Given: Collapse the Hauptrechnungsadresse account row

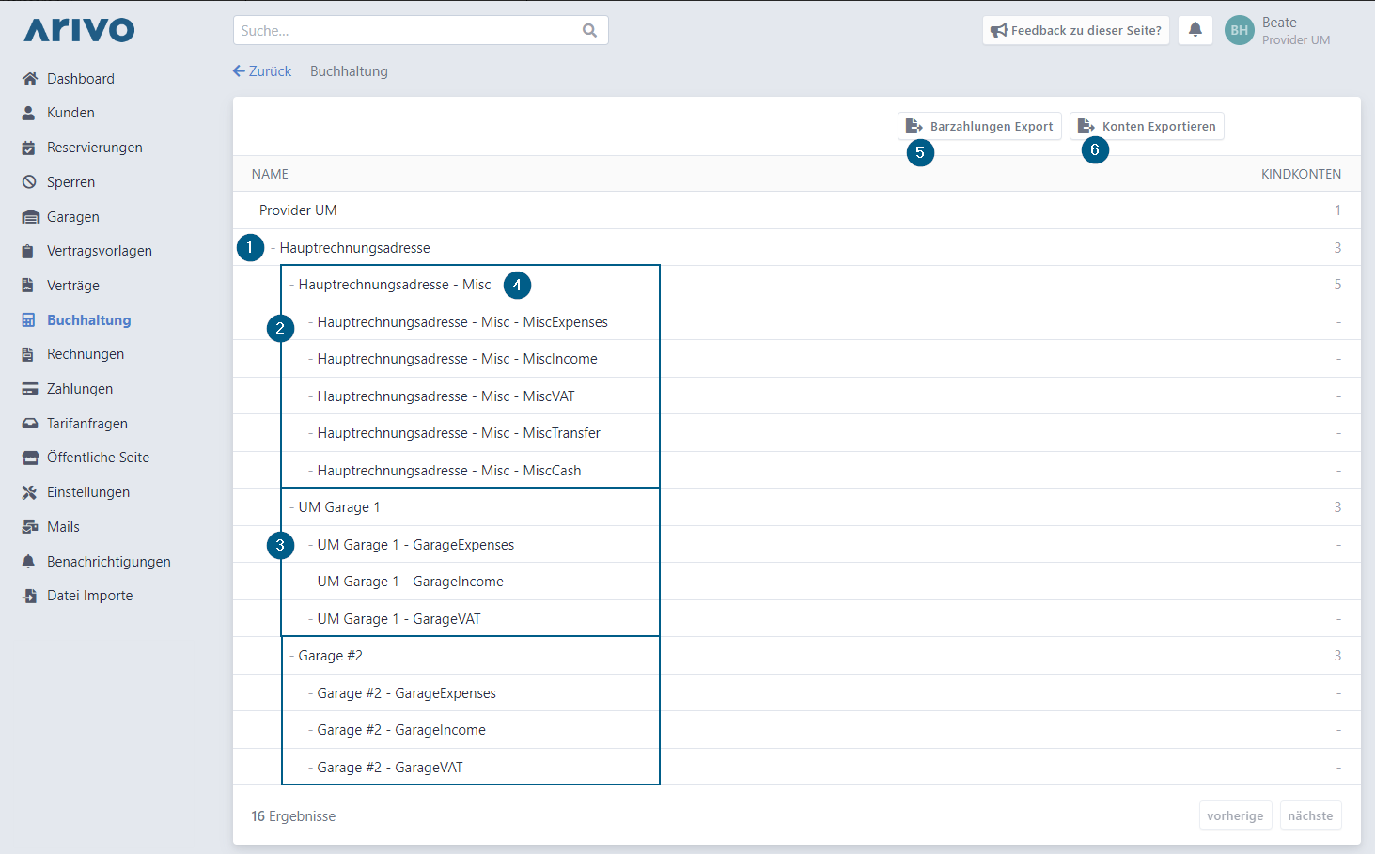Looking at the screenshot, I should 273,248.
